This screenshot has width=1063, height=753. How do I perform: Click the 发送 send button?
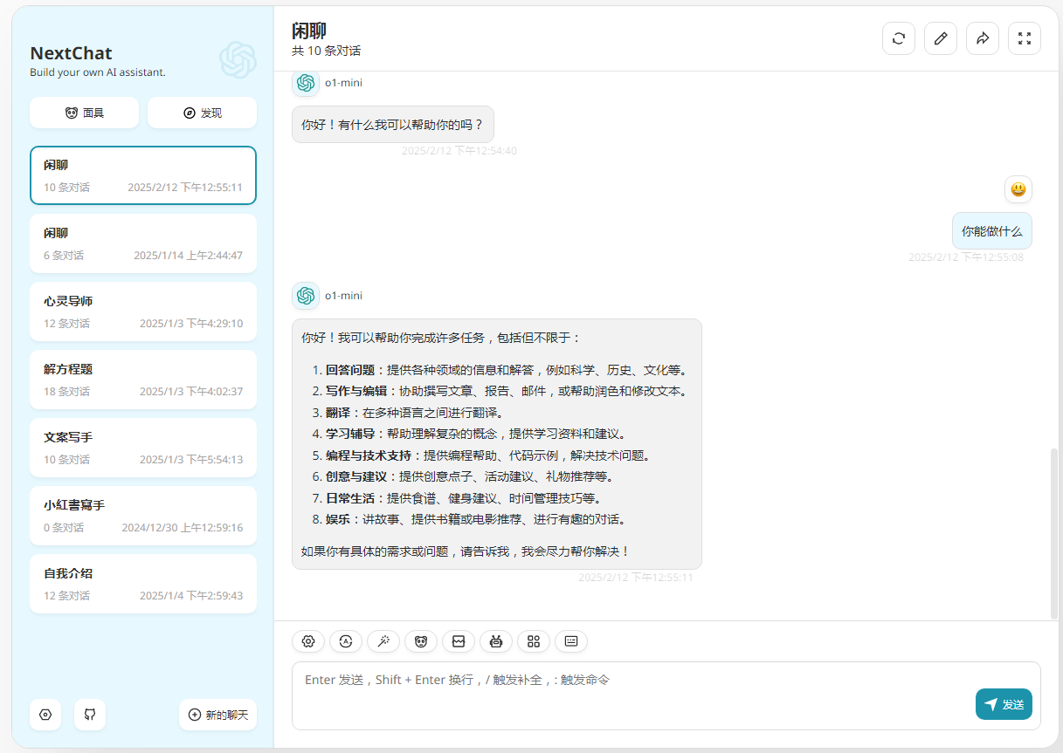click(x=1004, y=704)
